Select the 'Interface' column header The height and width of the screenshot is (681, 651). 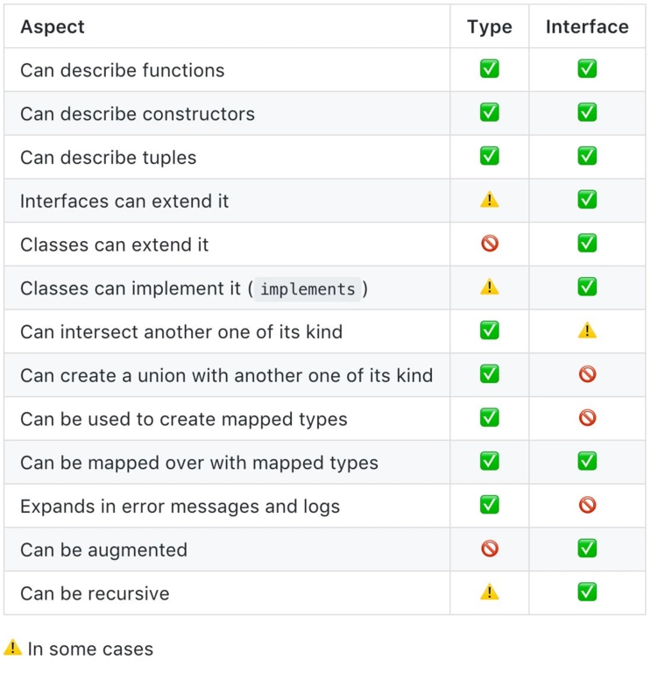587,27
